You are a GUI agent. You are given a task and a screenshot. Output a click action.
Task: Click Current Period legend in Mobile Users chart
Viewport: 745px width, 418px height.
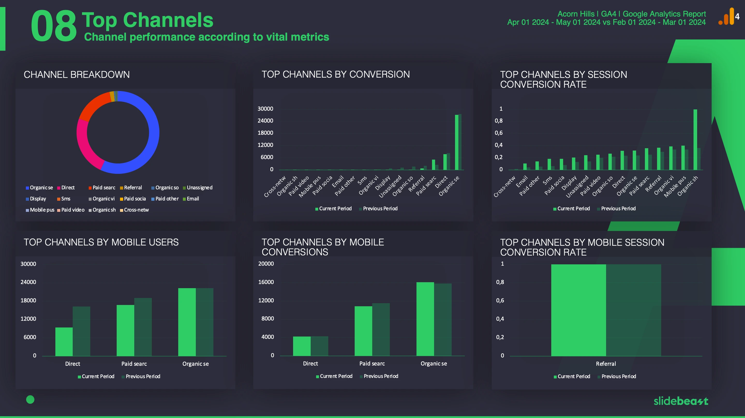point(96,376)
